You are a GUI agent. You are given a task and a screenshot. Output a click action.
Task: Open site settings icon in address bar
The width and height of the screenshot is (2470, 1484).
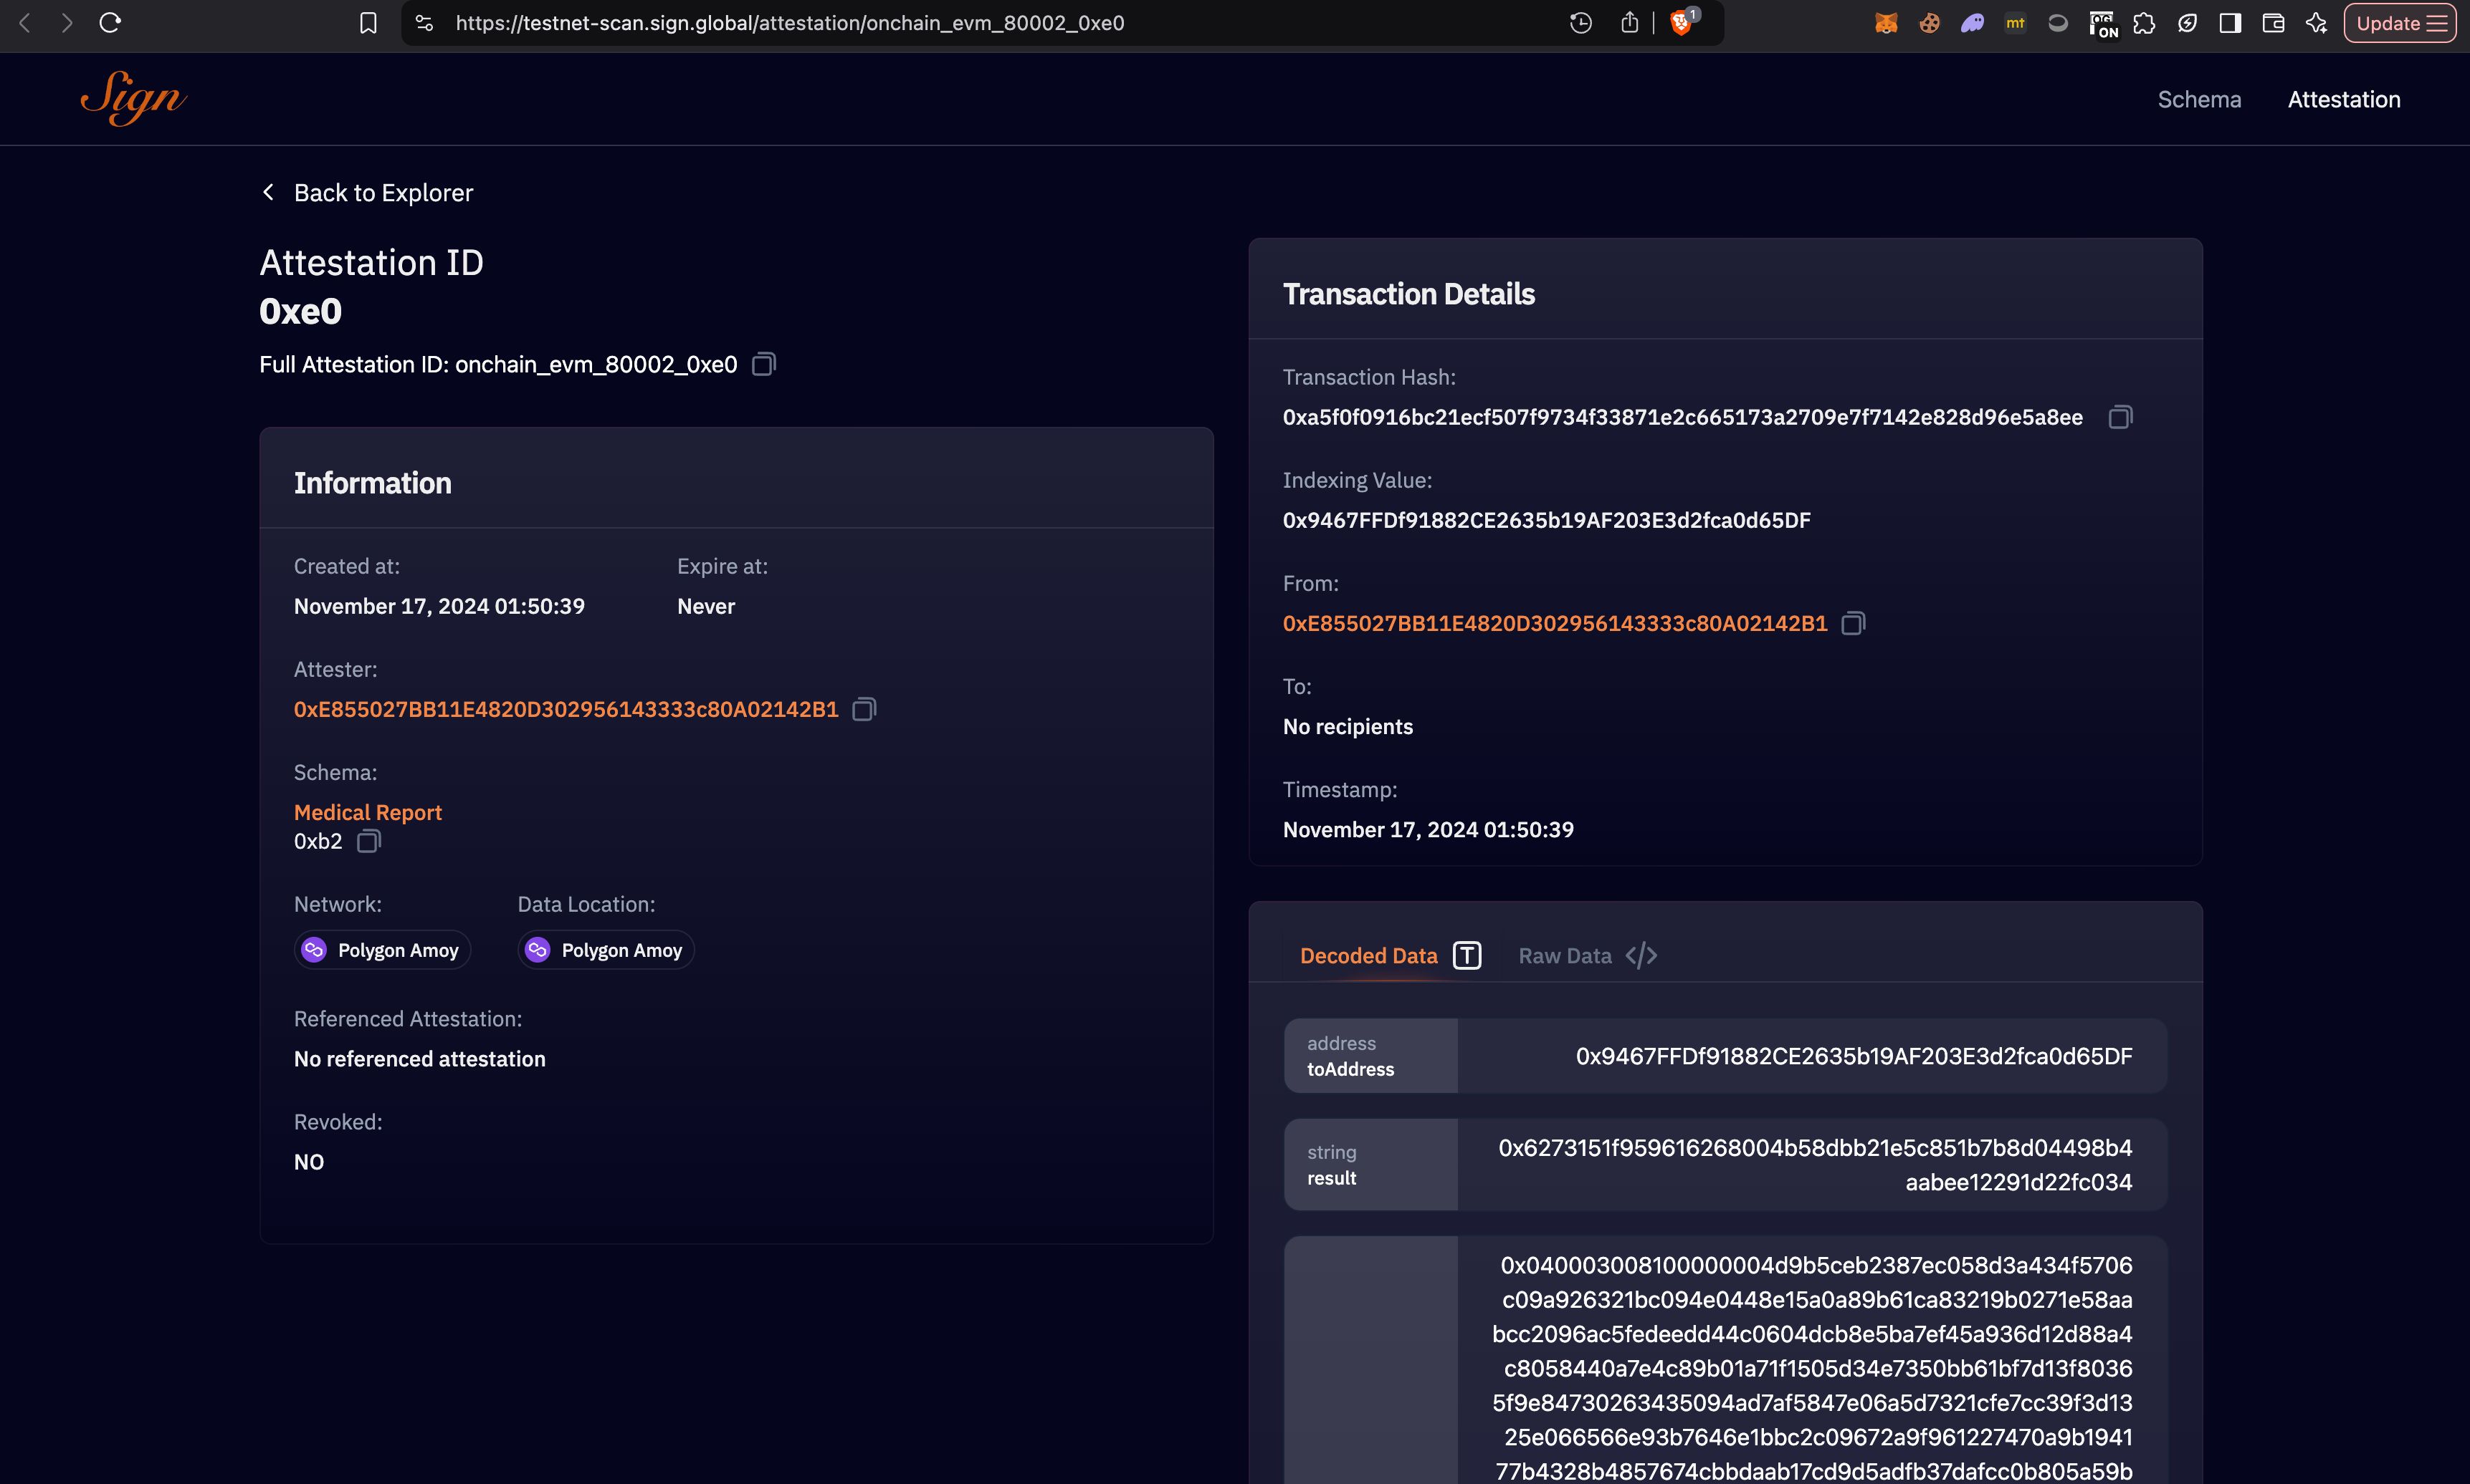click(424, 23)
